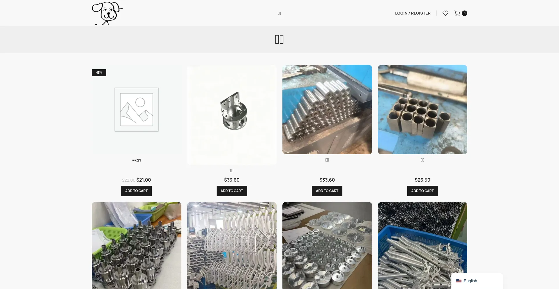Open the placeholder image product

click(136, 110)
